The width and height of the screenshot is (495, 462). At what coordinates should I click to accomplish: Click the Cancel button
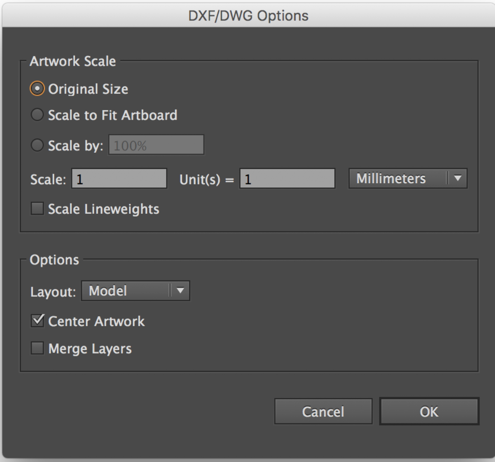tap(323, 411)
